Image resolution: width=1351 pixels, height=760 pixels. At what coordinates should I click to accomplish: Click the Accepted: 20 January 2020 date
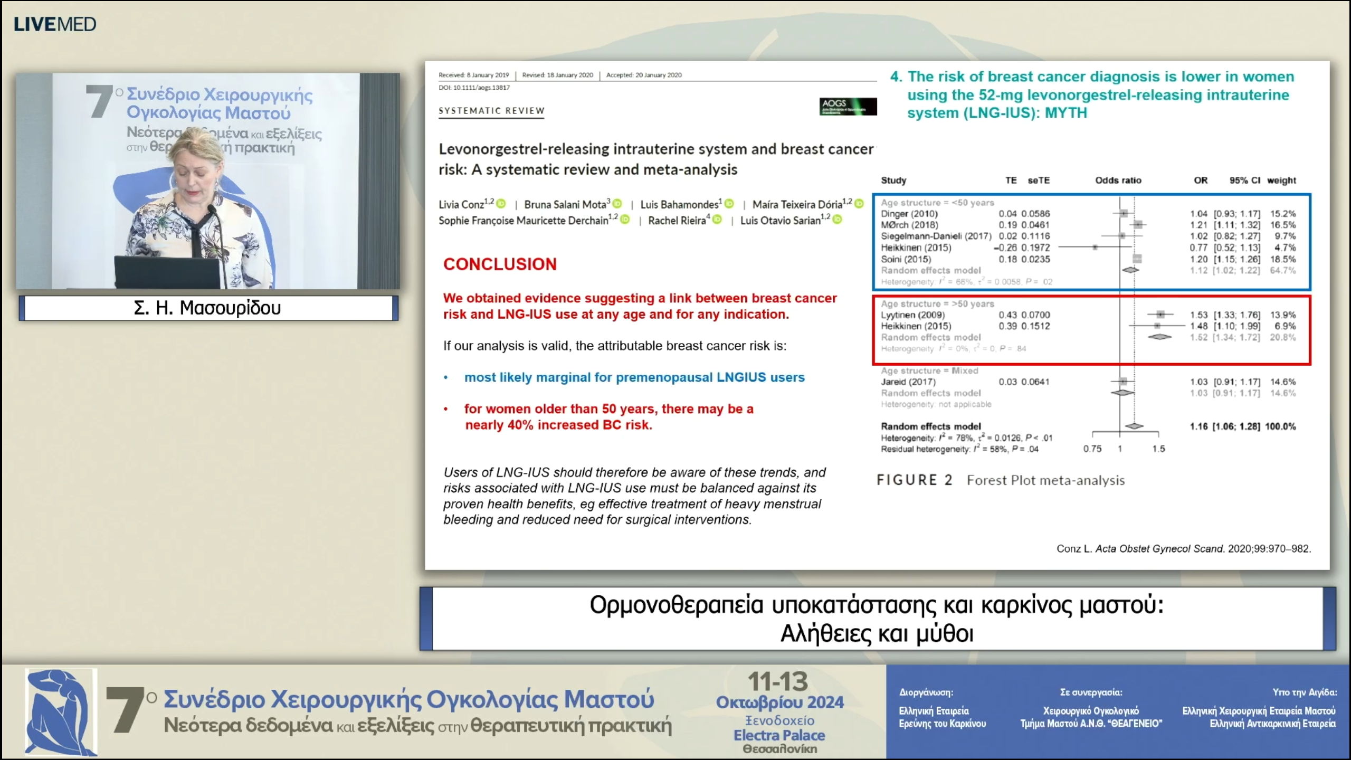click(x=644, y=75)
